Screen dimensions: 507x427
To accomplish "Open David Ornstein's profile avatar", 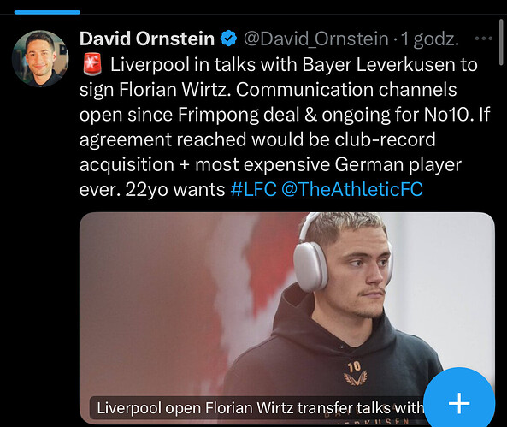I will (x=40, y=58).
